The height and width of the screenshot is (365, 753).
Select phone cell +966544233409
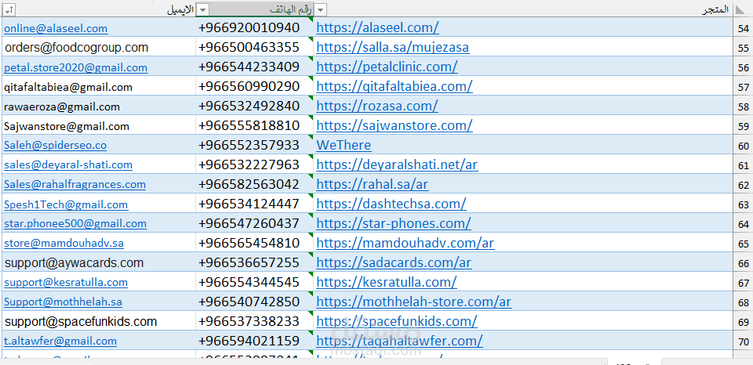coord(254,67)
